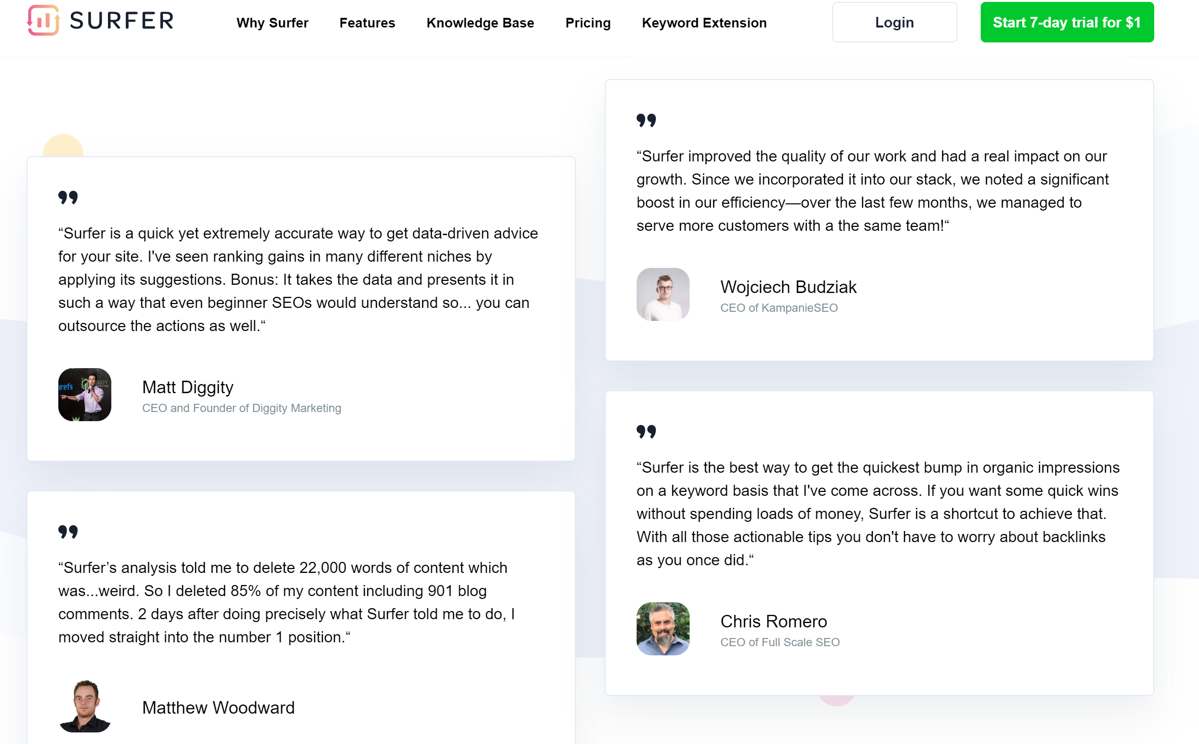
Task: Click the name Matt Diggity
Action: pos(188,387)
